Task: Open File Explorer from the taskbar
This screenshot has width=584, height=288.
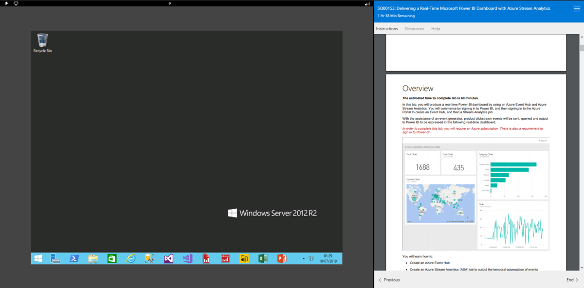Action: pos(93,258)
